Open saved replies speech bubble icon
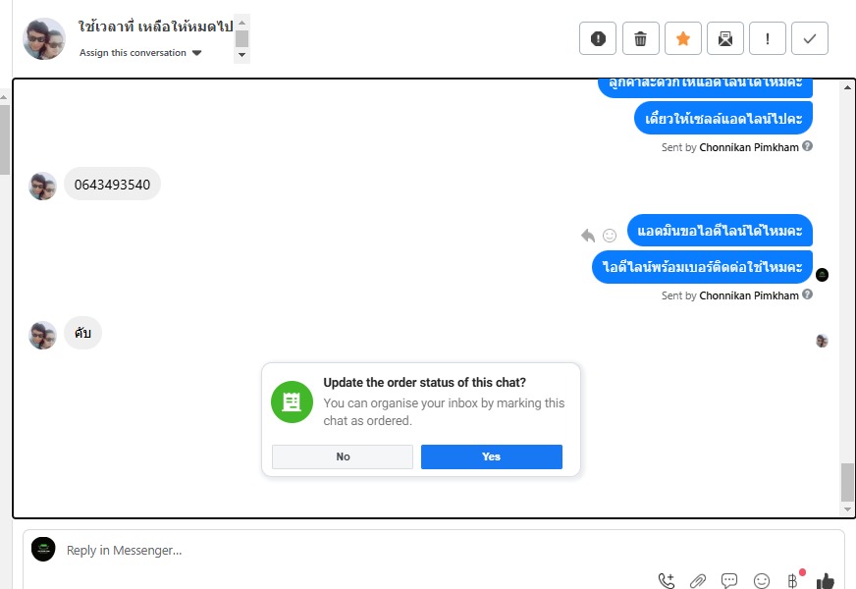Image resolution: width=856 pixels, height=589 pixels. [729, 580]
